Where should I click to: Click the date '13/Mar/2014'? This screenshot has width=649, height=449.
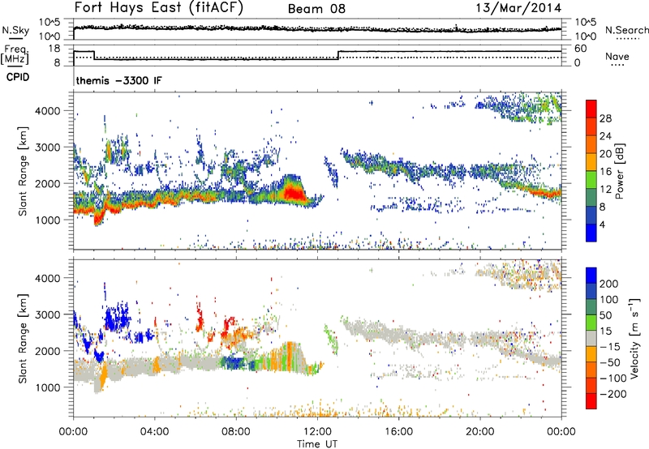click(518, 7)
